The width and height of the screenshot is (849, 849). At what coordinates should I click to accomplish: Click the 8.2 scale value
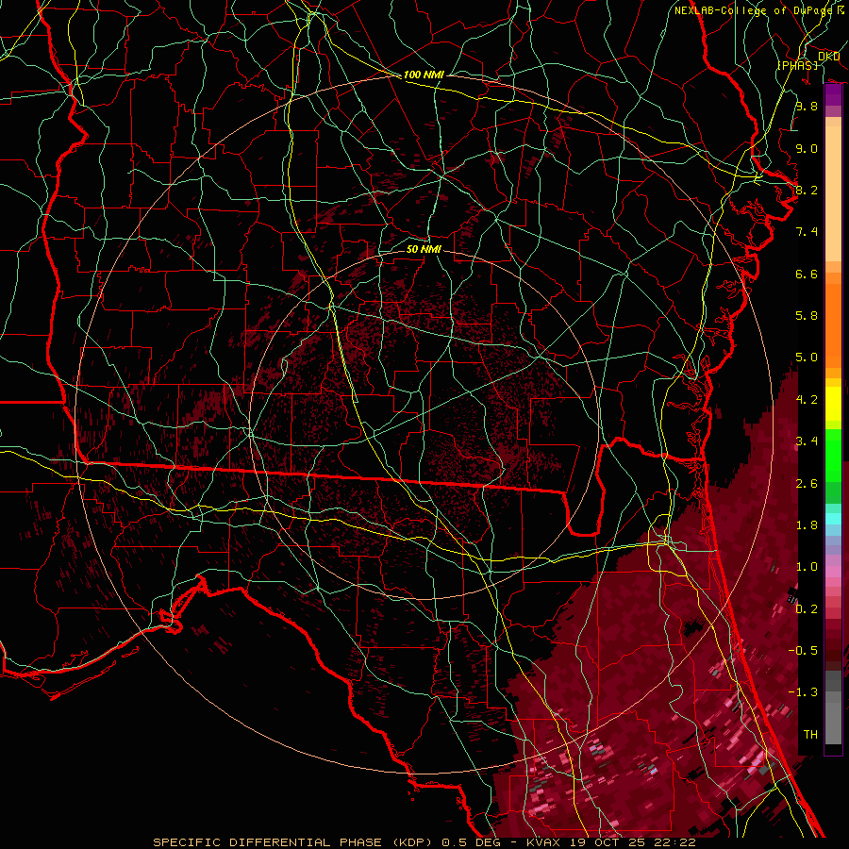[807, 190]
